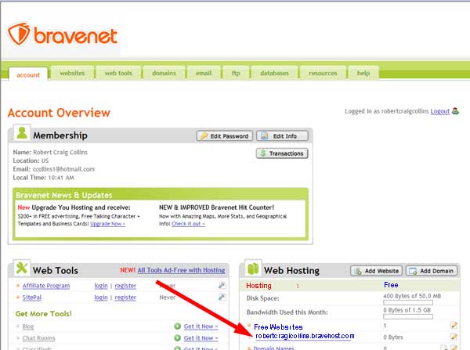Screen dimensions: 470x350
Task: Click the Logout link
Action: tap(439, 111)
